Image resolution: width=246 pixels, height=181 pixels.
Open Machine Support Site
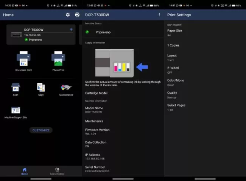click(x=16, y=112)
